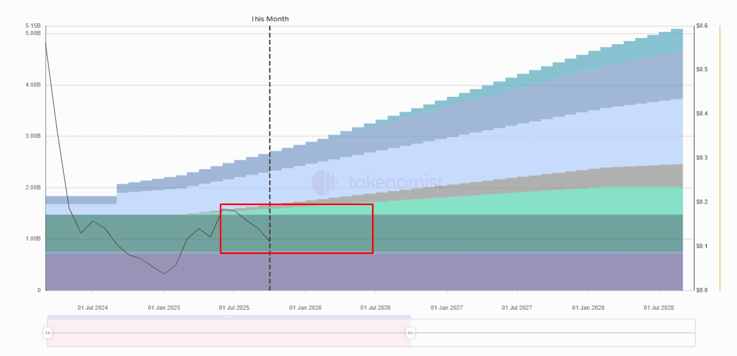Click the 3.00B y-axis label
Viewport: 737px width, 356px height.
(x=33, y=136)
